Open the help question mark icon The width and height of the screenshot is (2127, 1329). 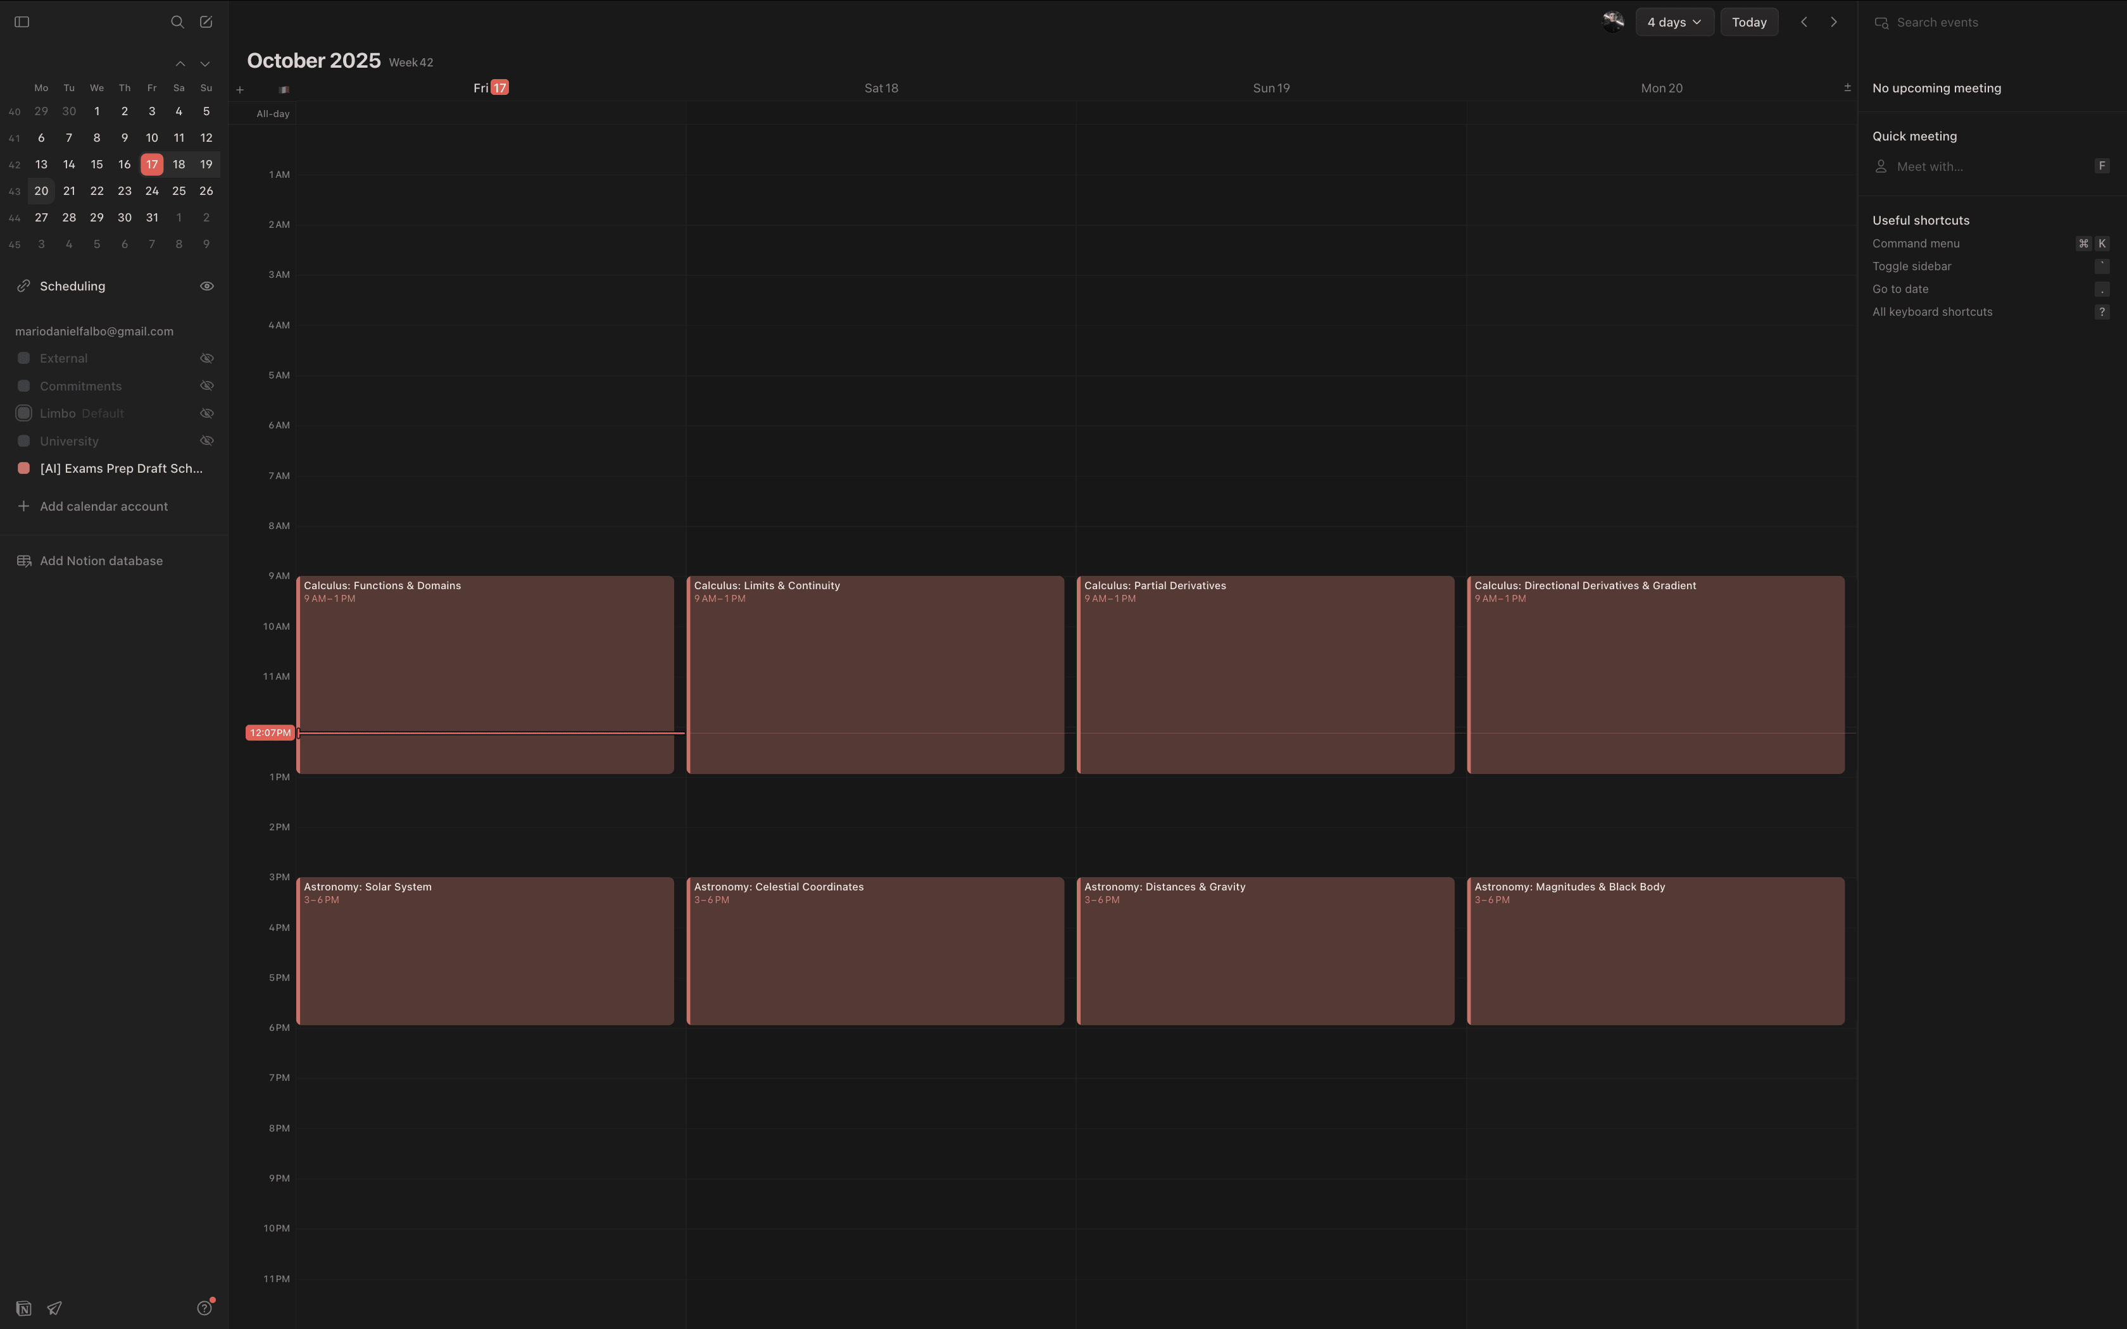[x=204, y=1308]
